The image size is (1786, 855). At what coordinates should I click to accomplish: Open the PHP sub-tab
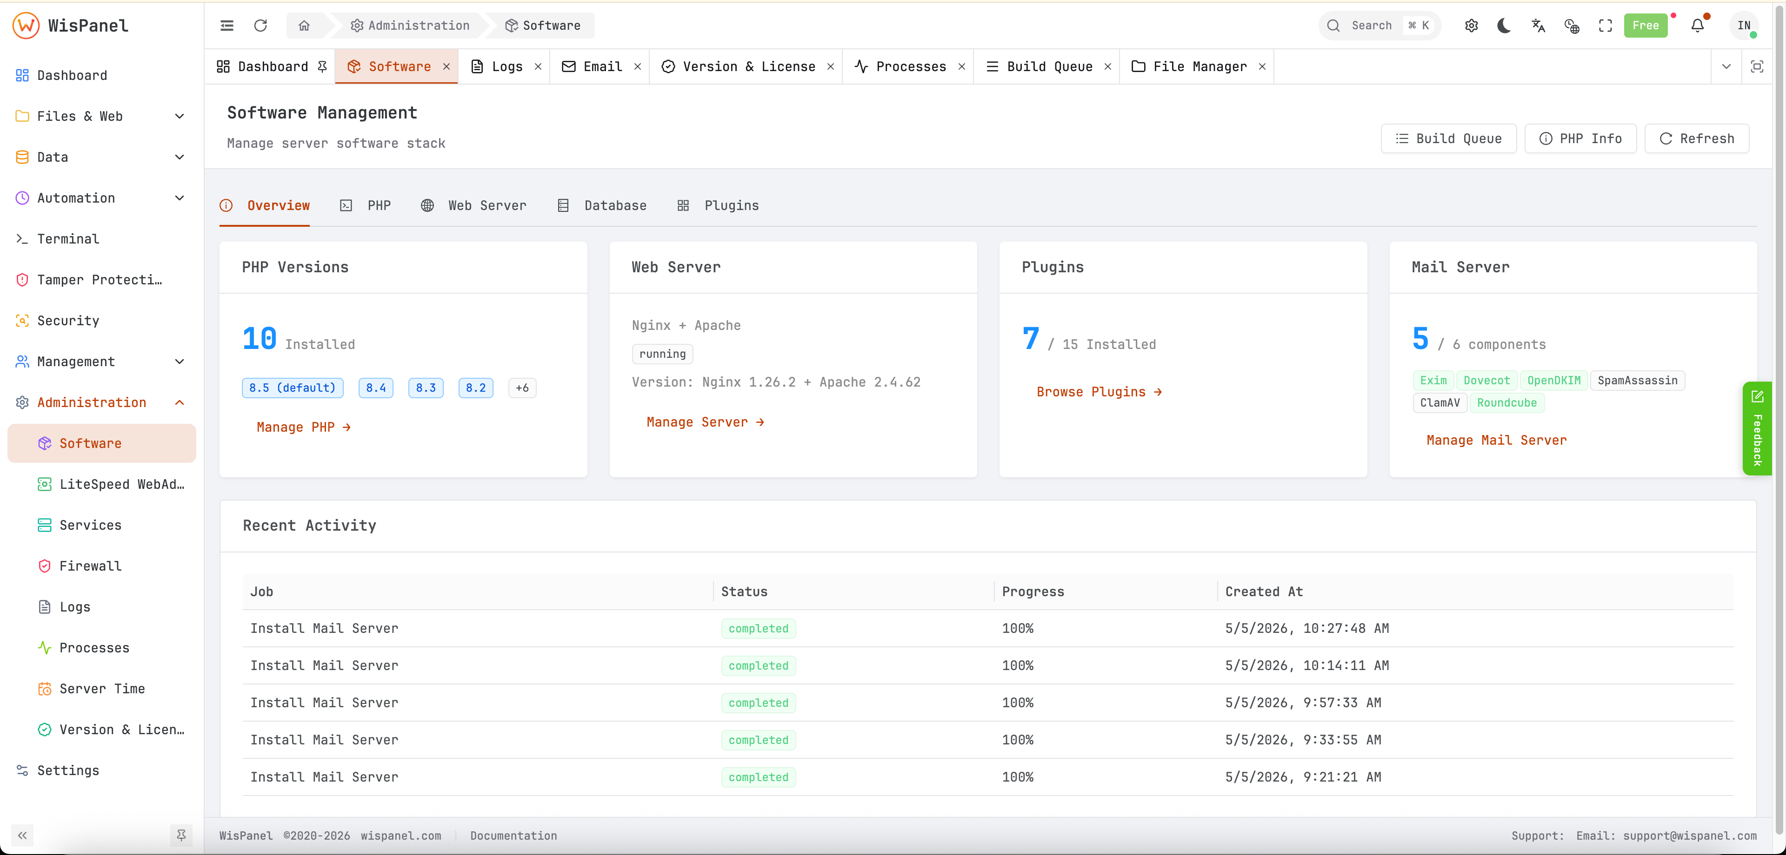[366, 206]
